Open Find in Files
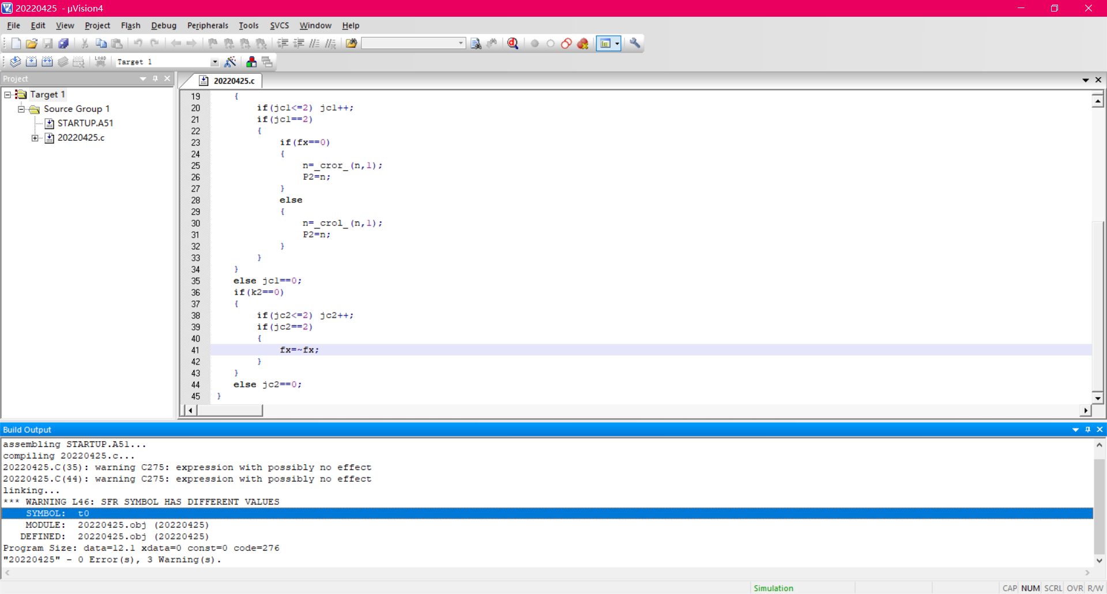1107x594 pixels. [351, 43]
